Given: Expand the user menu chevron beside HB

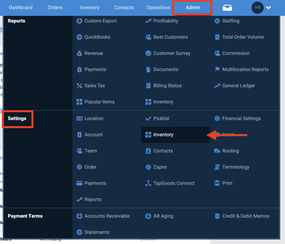Looking at the screenshot, I should pyautogui.click(x=268, y=8).
